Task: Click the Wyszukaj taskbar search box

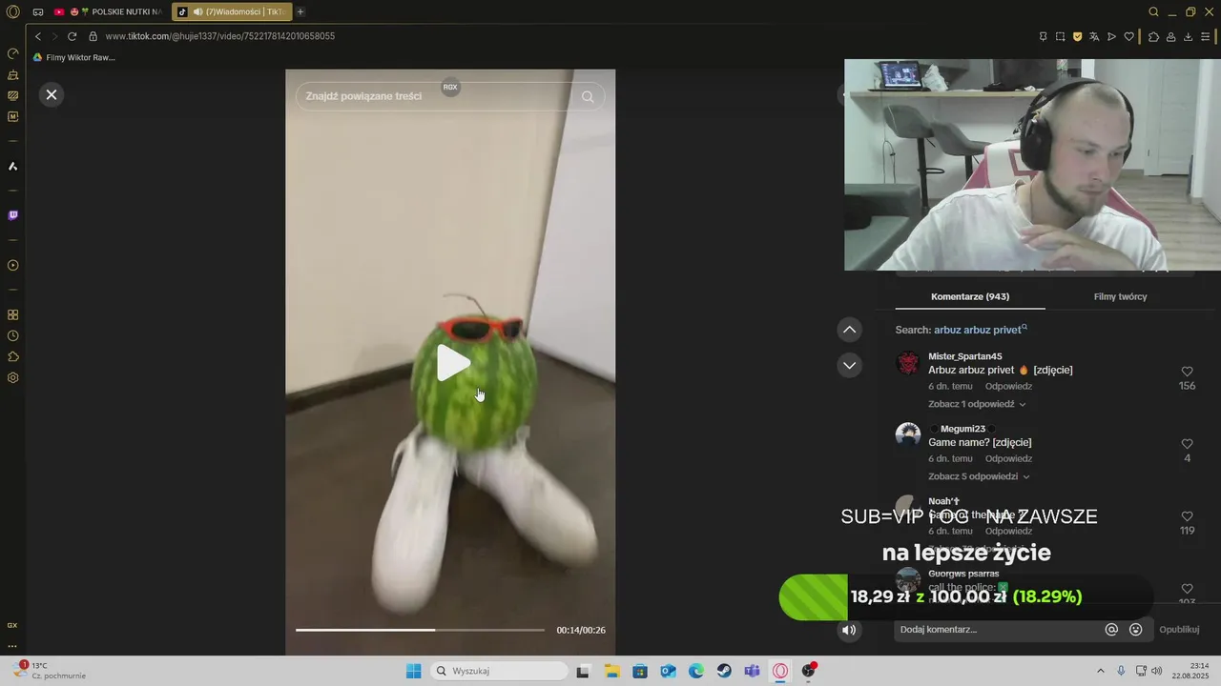Action: [x=497, y=671]
